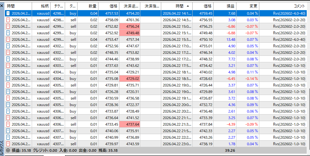Click the sell icon on the 4739.97 row

click(8, 144)
